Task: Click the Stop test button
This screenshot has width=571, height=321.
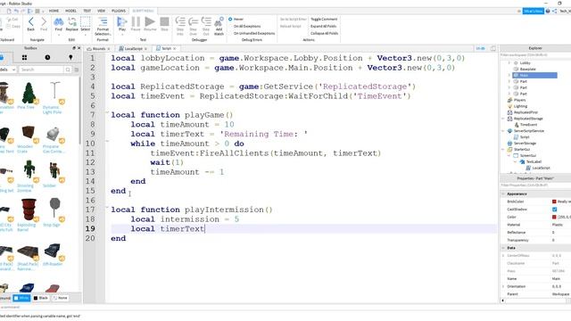Action: tap(164, 21)
